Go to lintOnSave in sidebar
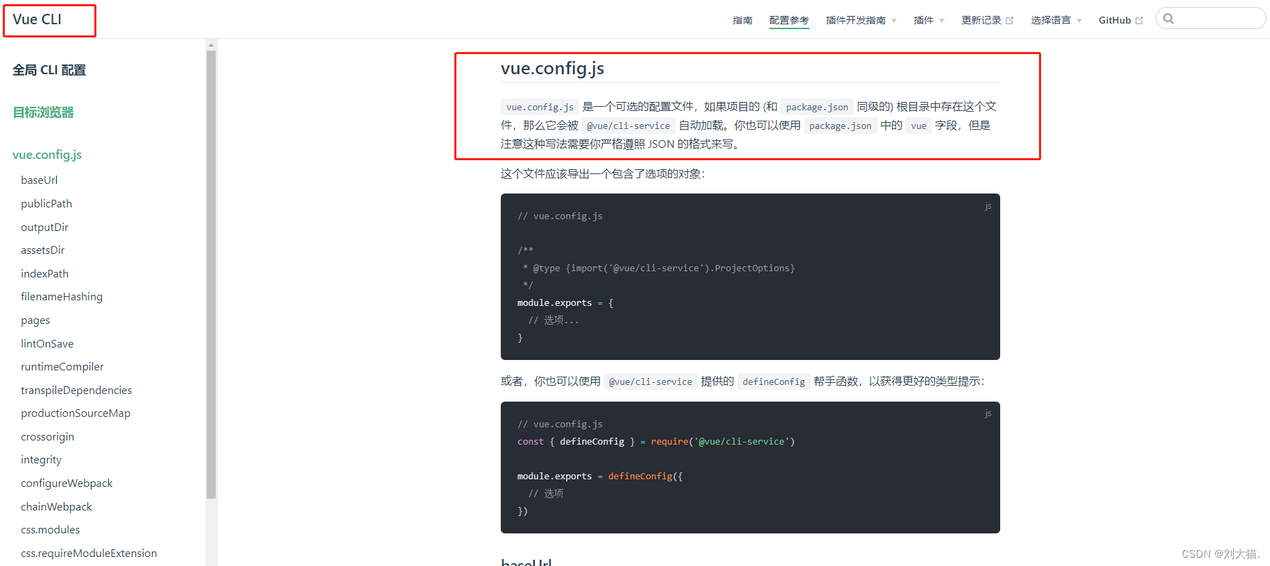The image size is (1270, 566). click(x=47, y=343)
